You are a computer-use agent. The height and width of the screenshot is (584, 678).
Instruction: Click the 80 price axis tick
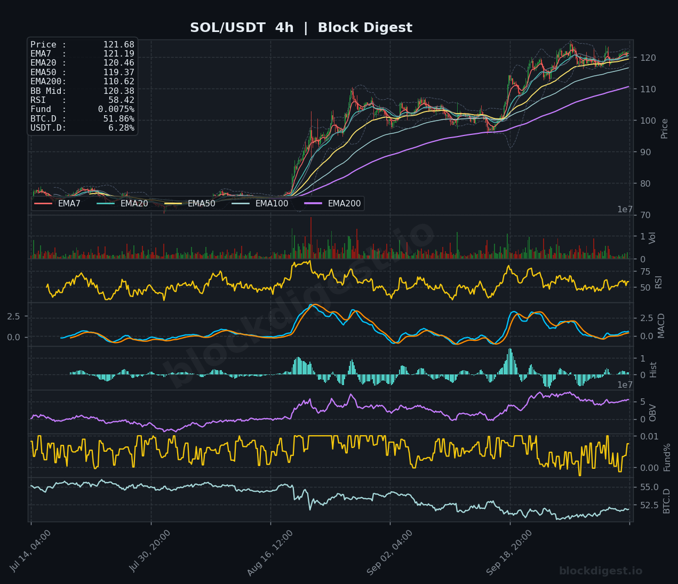(x=646, y=183)
